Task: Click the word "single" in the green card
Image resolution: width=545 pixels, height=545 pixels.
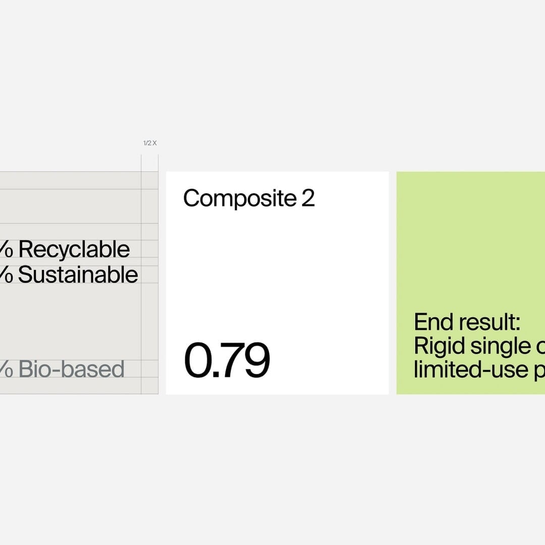Action: point(501,347)
